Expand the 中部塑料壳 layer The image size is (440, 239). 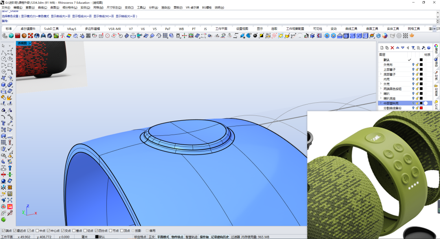[x=381, y=103]
